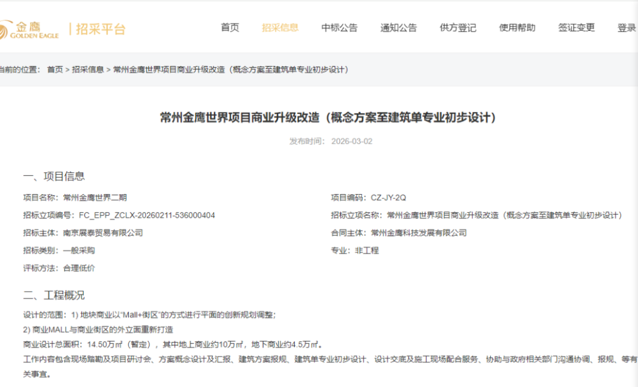Select 通知公告 in the top navigation

click(399, 28)
